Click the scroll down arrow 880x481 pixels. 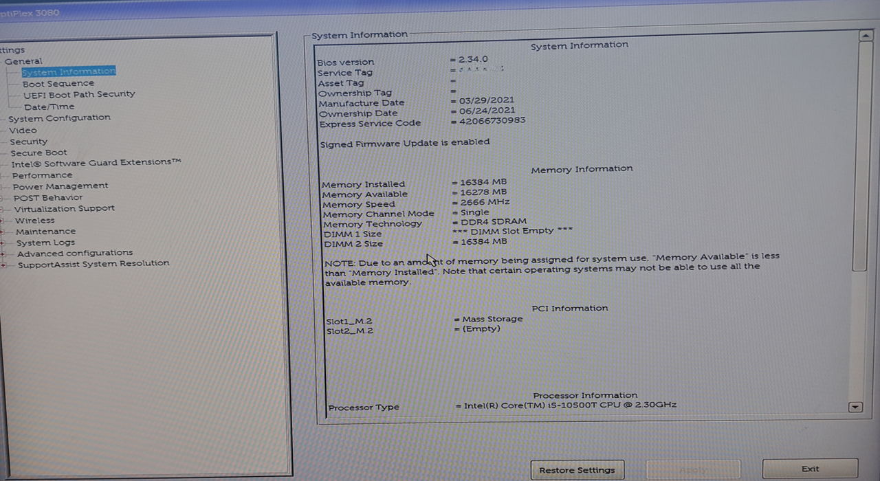tap(855, 407)
